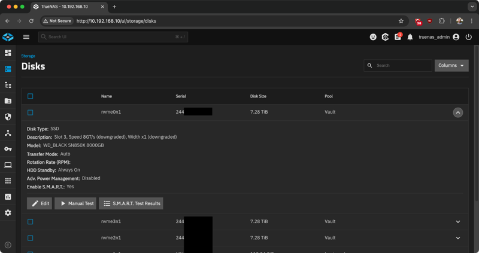Click the nvme0n1 7.28 TiB size

pyautogui.click(x=259, y=112)
